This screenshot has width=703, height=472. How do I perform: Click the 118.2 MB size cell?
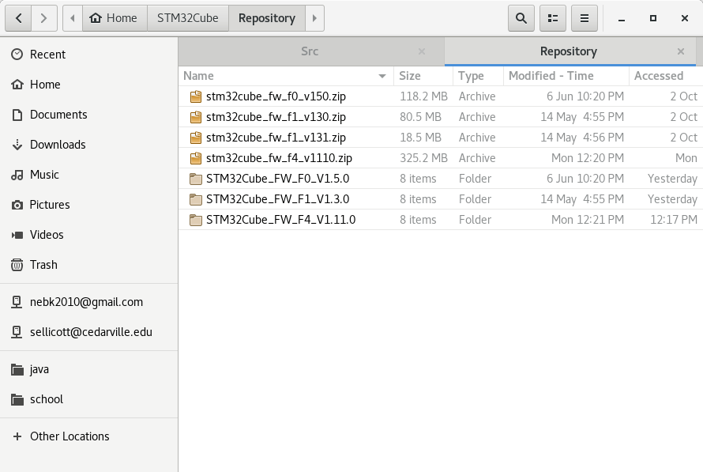pyautogui.click(x=423, y=96)
